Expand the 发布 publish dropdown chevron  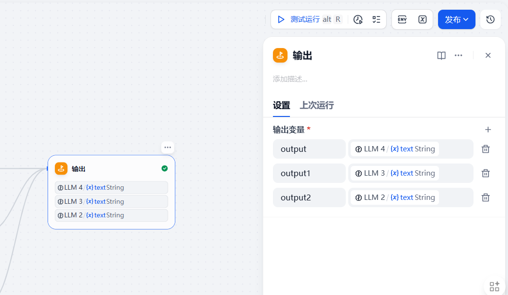[x=465, y=19]
